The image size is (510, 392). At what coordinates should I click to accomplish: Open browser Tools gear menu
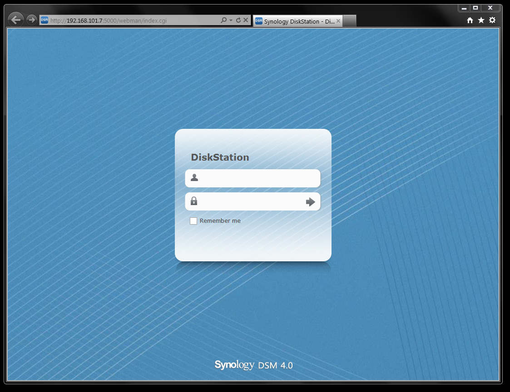coord(492,20)
